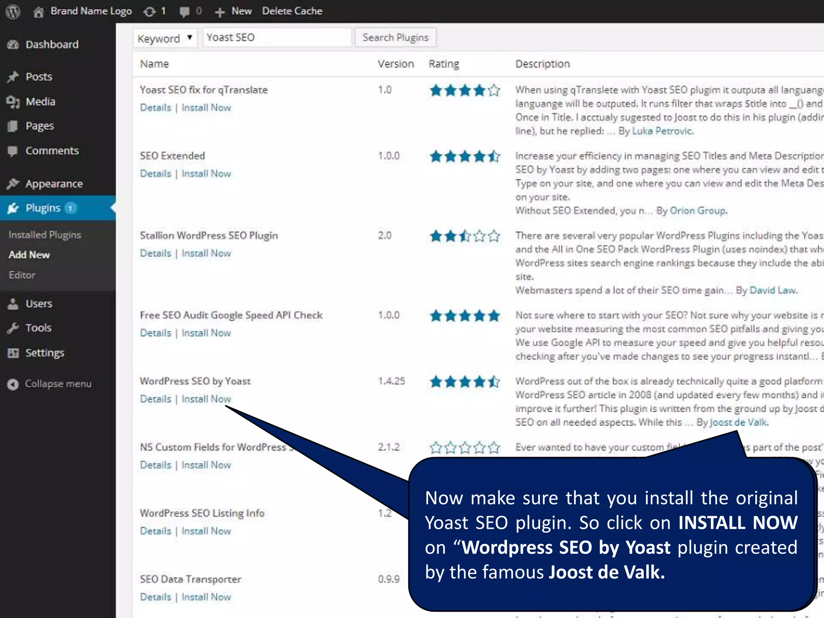Click the Users person icon
824x618 pixels.
(13, 304)
